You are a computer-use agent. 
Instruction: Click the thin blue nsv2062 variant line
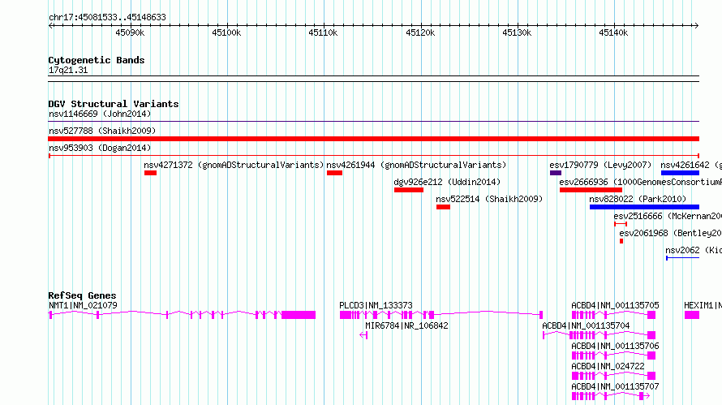(x=683, y=258)
